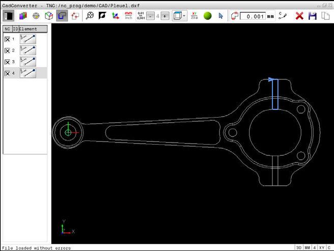This screenshot has height=251, width=334.
Task: Toggle the sidebar list view icon
Action: 9,16
